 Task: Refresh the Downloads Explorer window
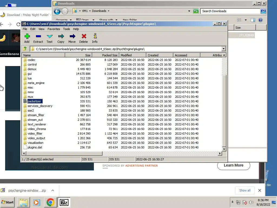tap(196, 11)
